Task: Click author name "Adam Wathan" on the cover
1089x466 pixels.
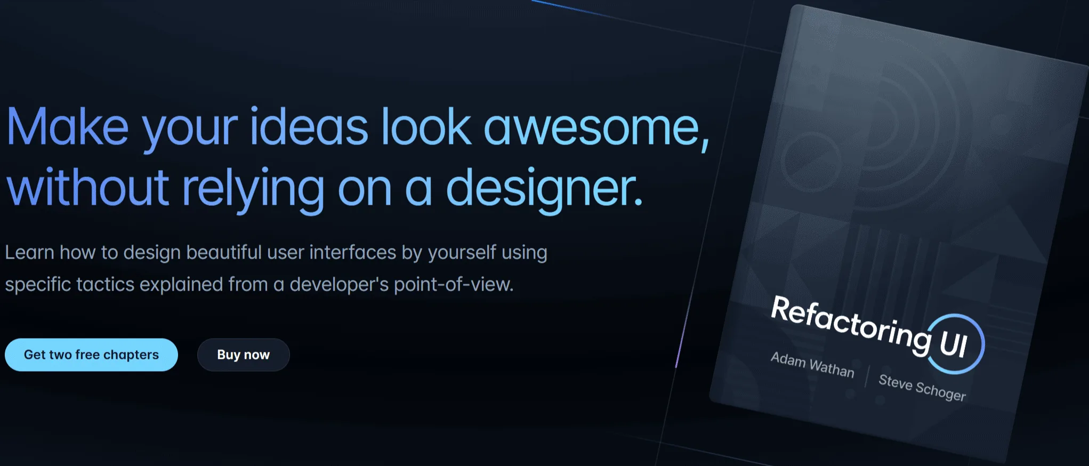Action: (x=812, y=364)
